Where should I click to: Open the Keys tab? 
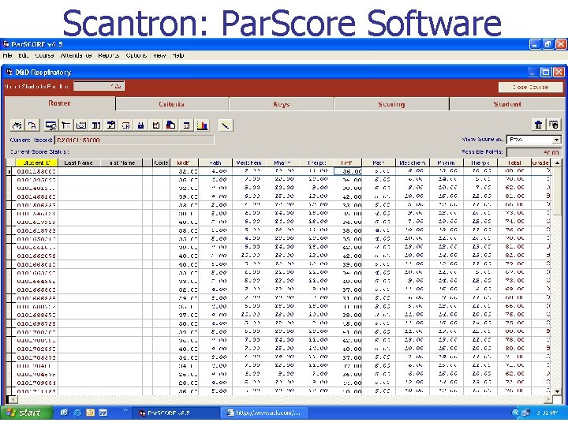tap(281, 104)
